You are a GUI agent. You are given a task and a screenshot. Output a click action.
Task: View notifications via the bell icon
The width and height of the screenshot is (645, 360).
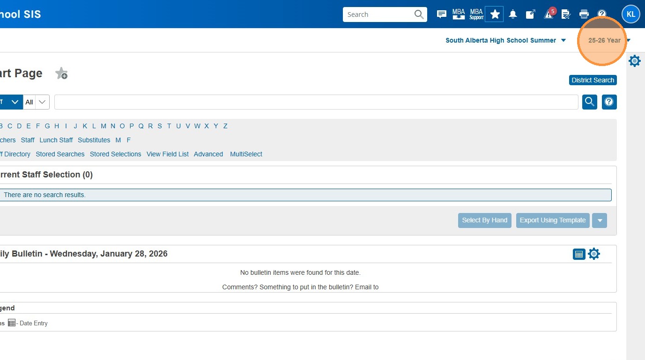513,15
